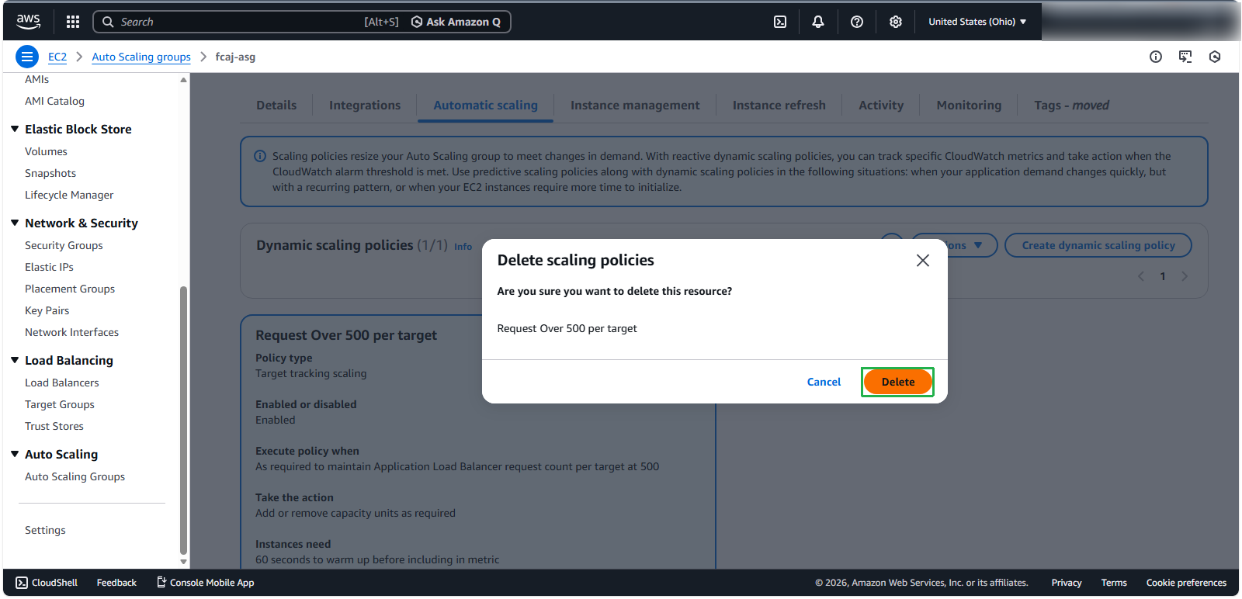This screenshot has width=1242, height=599.
Task: Click the sidebar scrollbar up arrow
Action: pos(183,80)
